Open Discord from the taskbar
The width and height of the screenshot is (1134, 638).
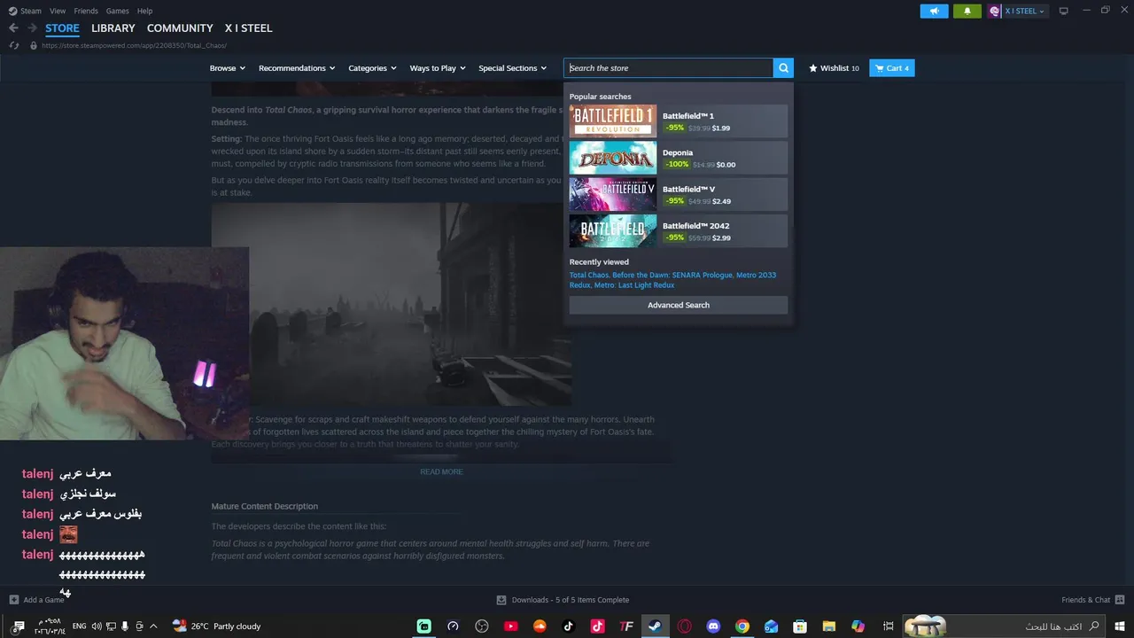713,626
